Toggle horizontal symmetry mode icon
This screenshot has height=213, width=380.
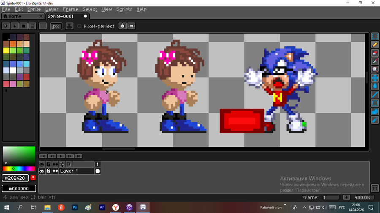click(x=131, y=26)
